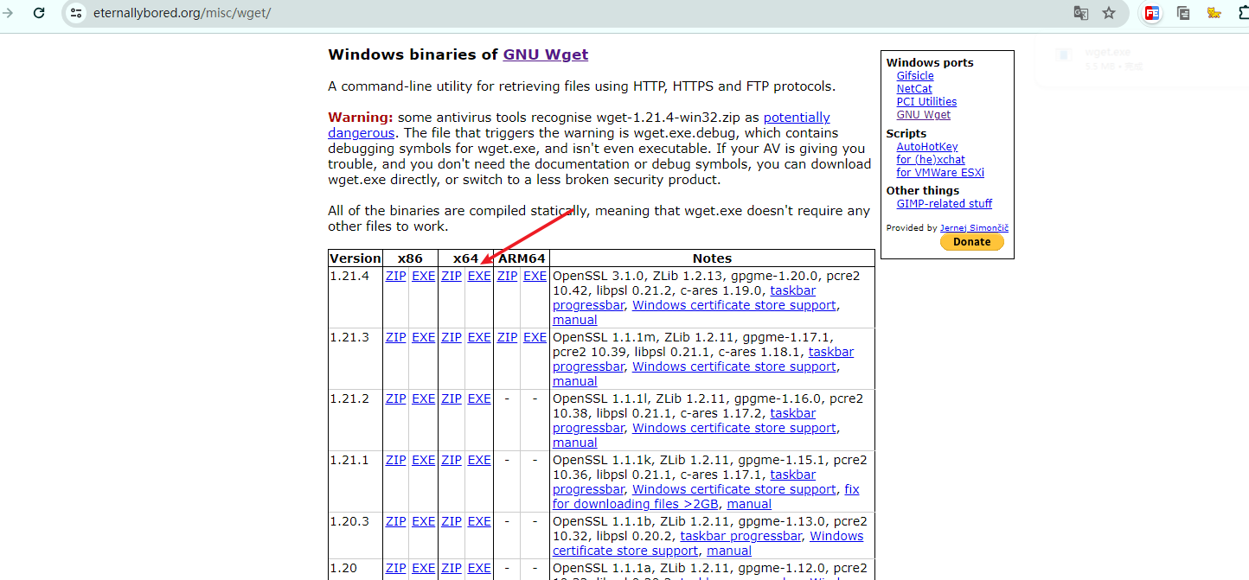Download 1.20 x64 EXE
1249x580 pixels.
point(479,568)
